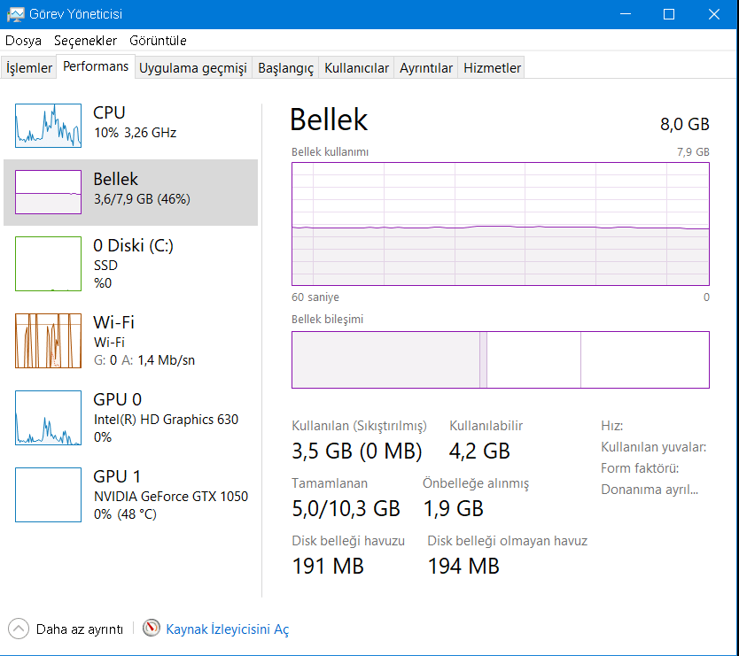Click the Form faktörü: label
The height and width of the screenshot is (656, 739).
coord(640,468)
